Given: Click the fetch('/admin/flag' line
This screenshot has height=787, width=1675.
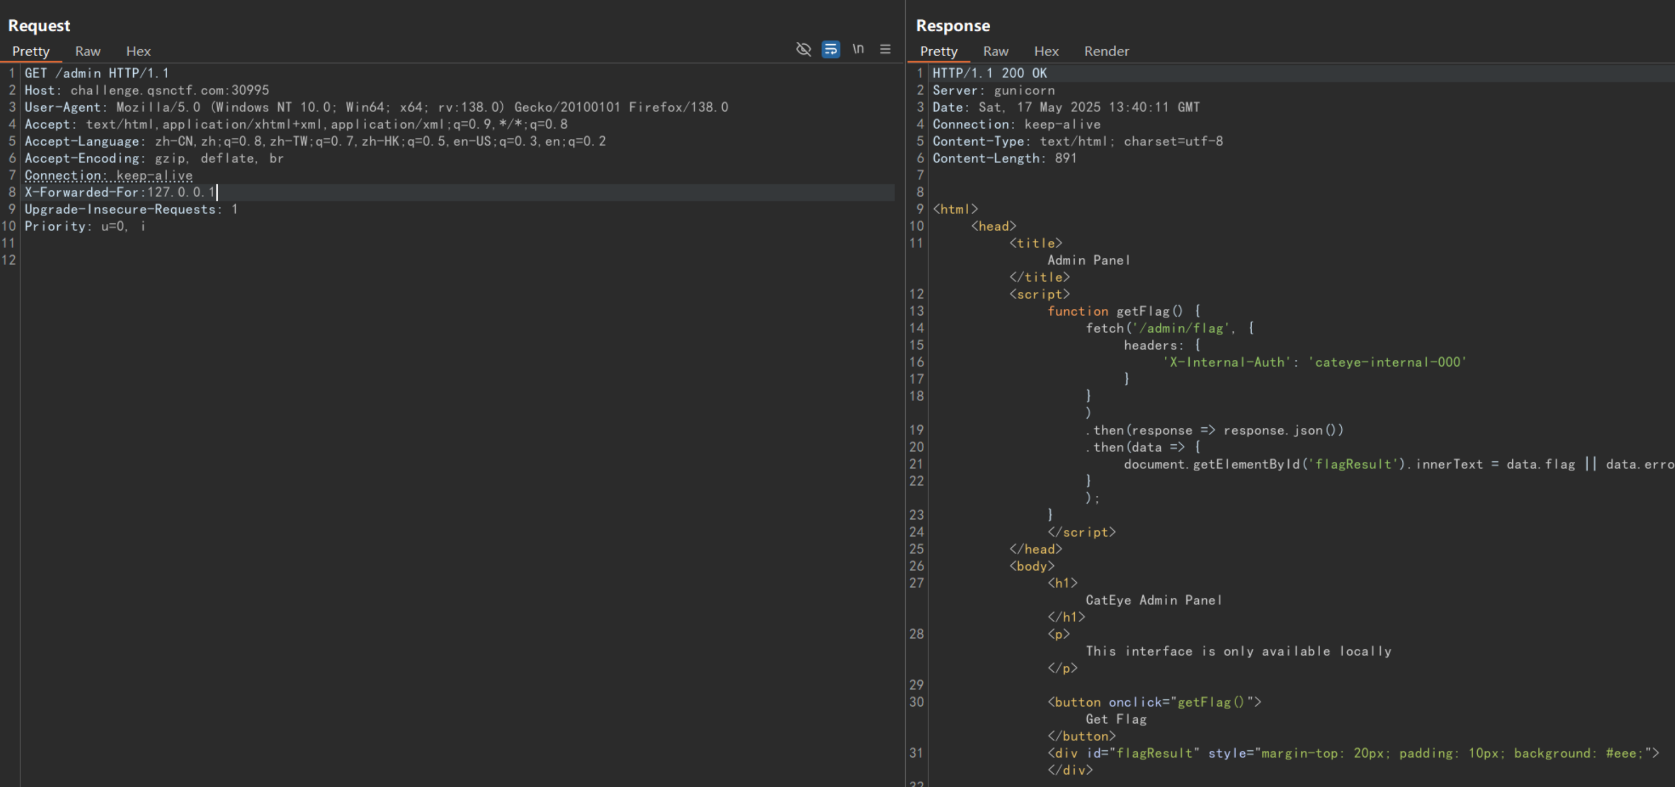Looking at the screenshot, I should click(1170, 327).
